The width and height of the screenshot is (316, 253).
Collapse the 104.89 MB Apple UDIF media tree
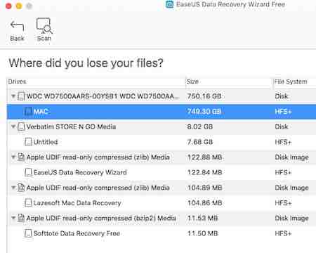point(13,188)
